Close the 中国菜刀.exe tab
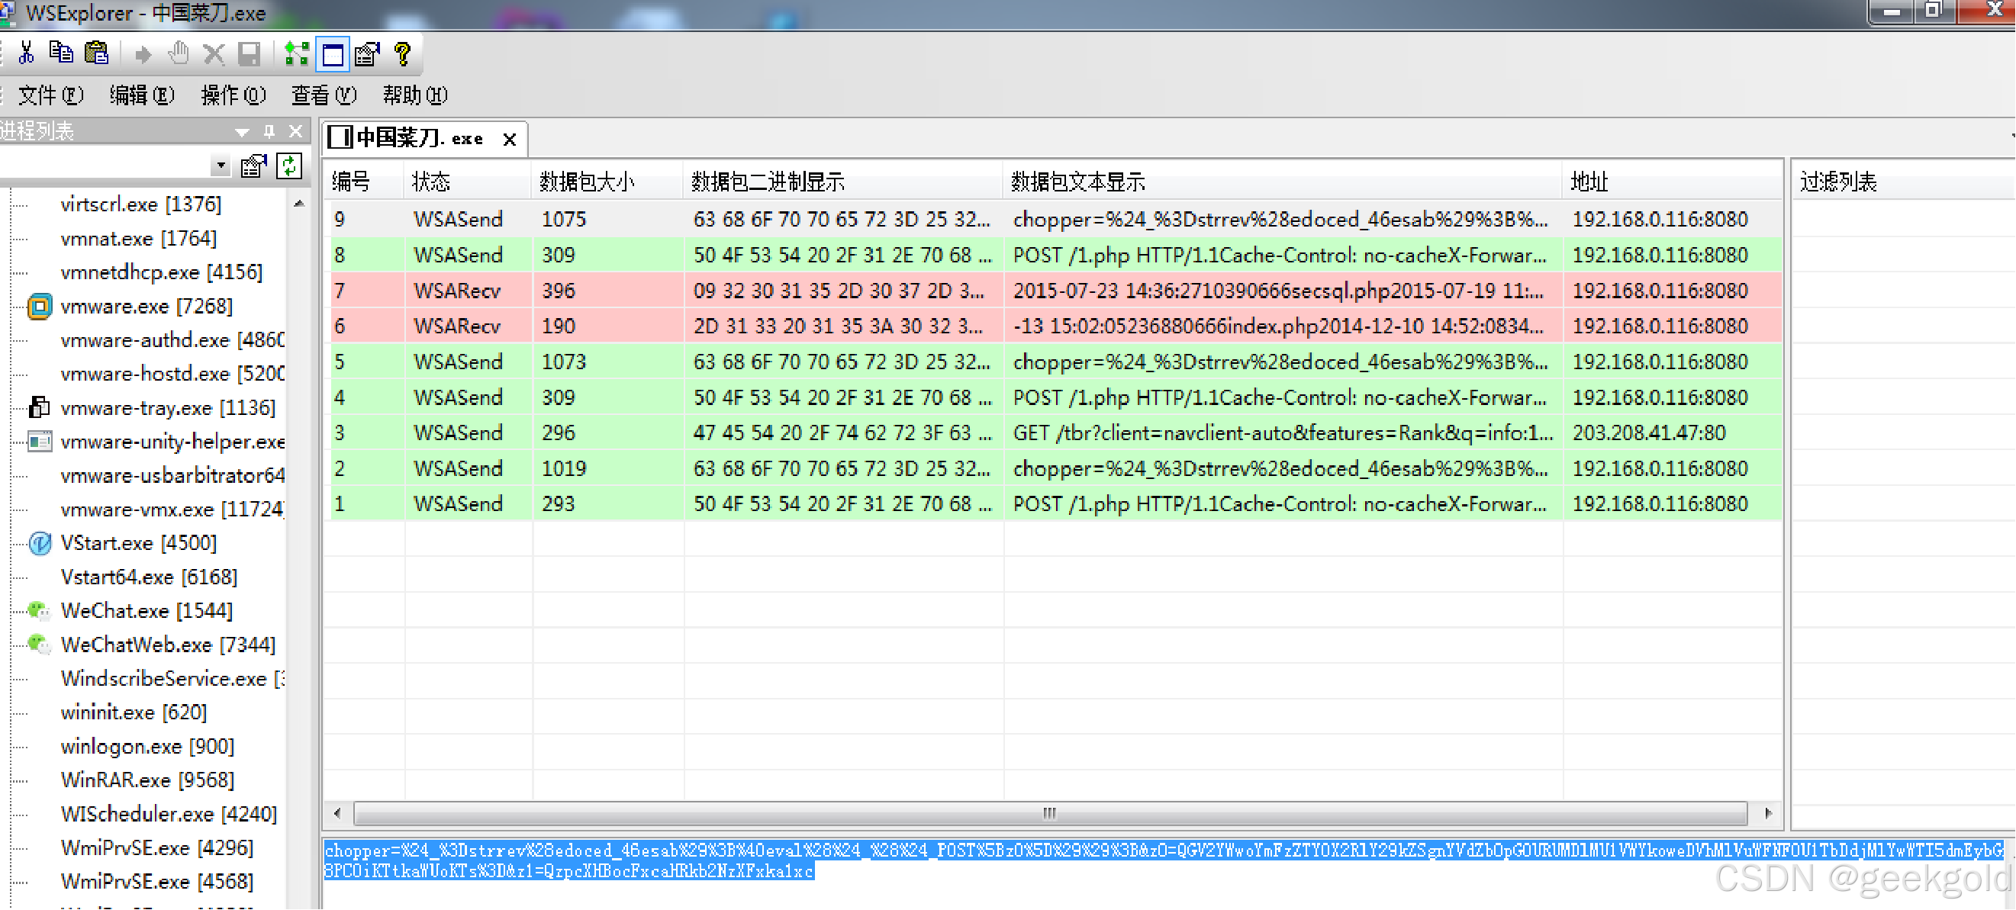The width and height of the screenshot is (2016, 910). [x=510, y=140]
